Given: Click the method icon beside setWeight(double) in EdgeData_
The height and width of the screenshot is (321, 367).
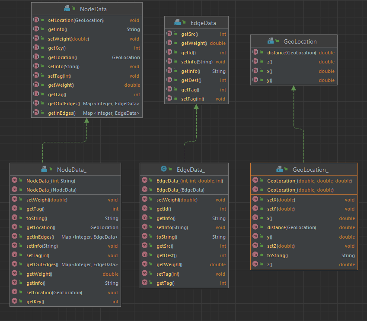Looking at the screenshot, I should (146, 200).
